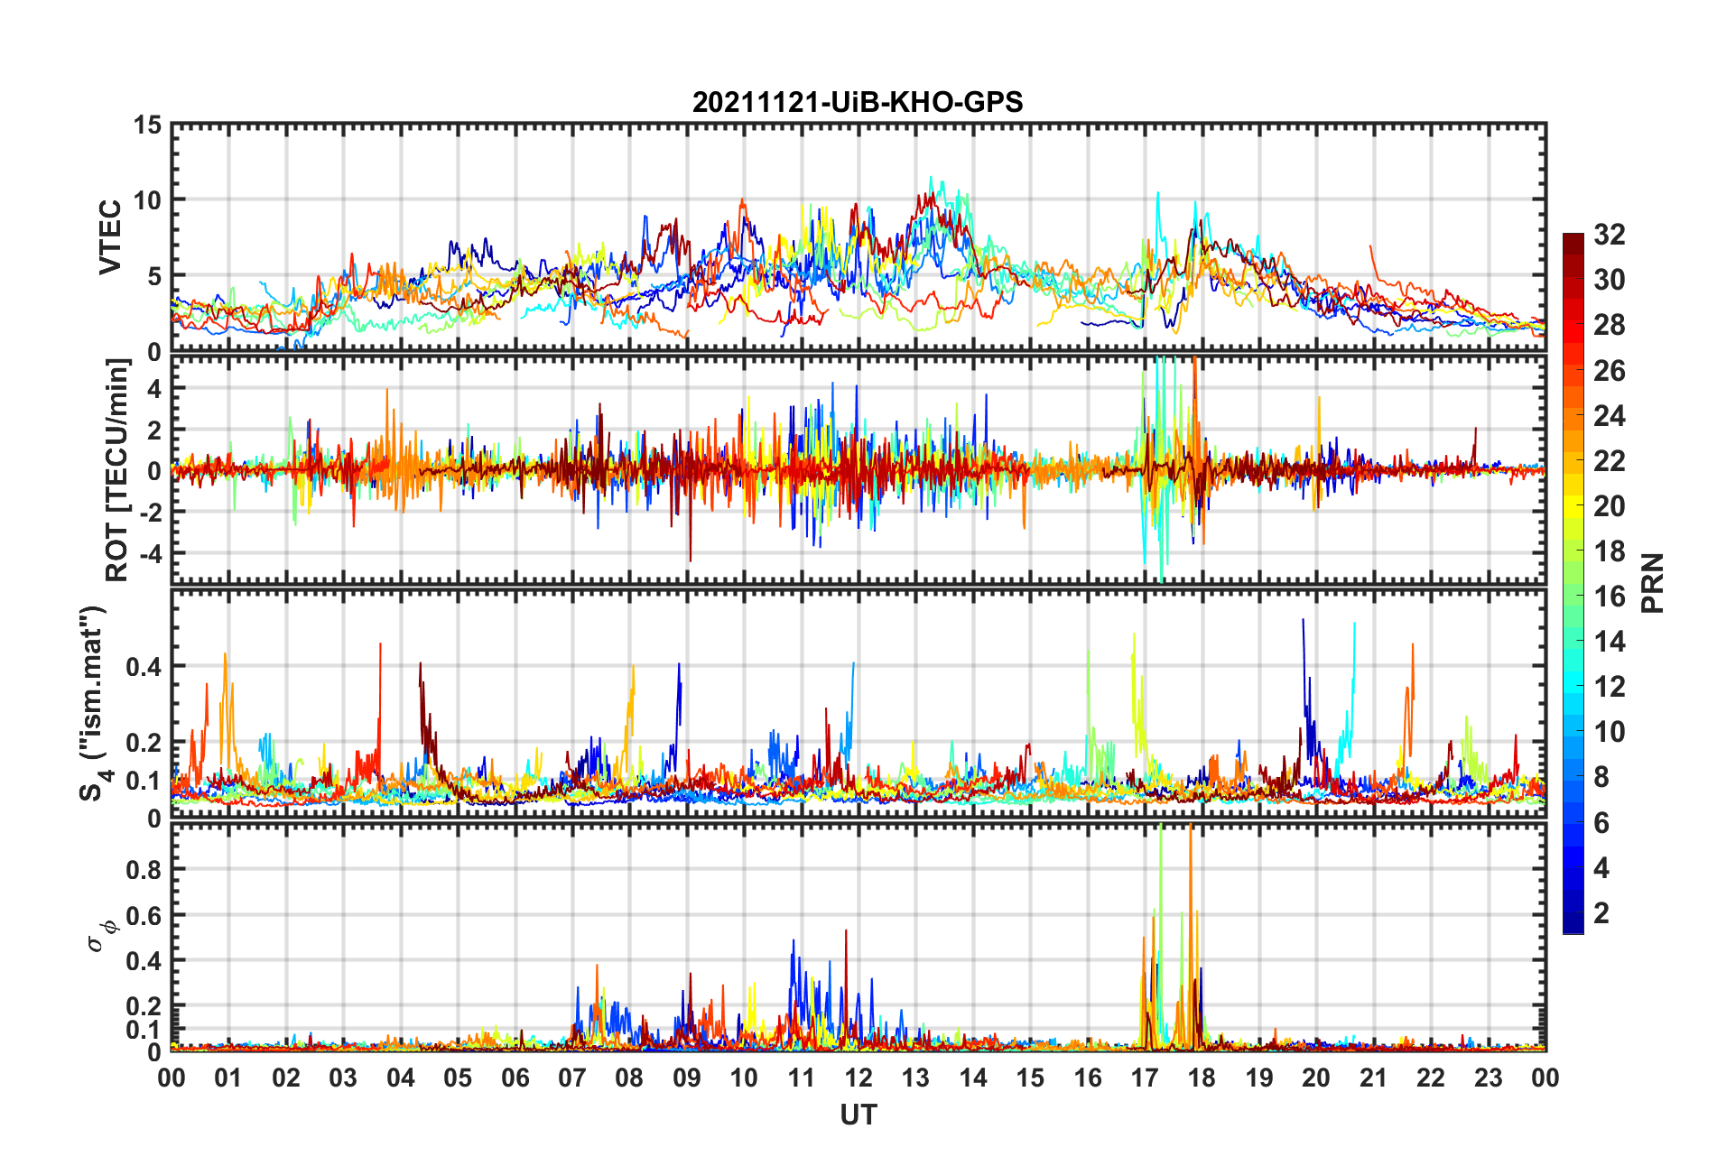Click the ROT [TECU/min] axis label
This screenshot has height=1166, width=1717.
coord(117,469)
